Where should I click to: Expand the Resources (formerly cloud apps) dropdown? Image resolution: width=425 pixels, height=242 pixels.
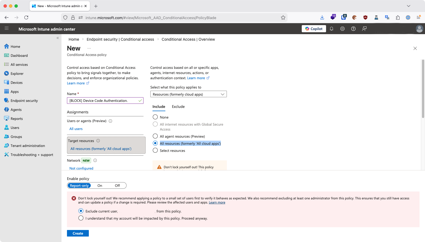click(x=189, y=94)
